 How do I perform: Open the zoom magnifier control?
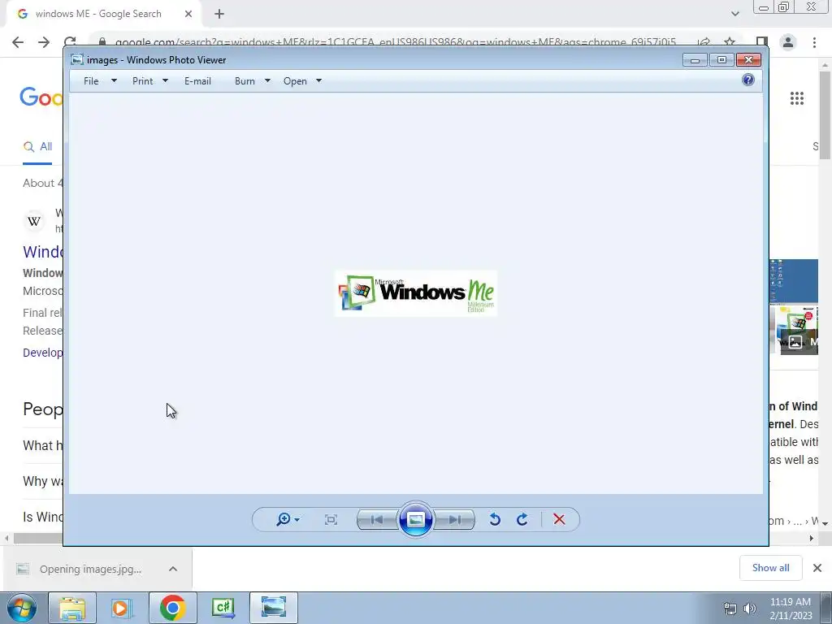(288, 519)
